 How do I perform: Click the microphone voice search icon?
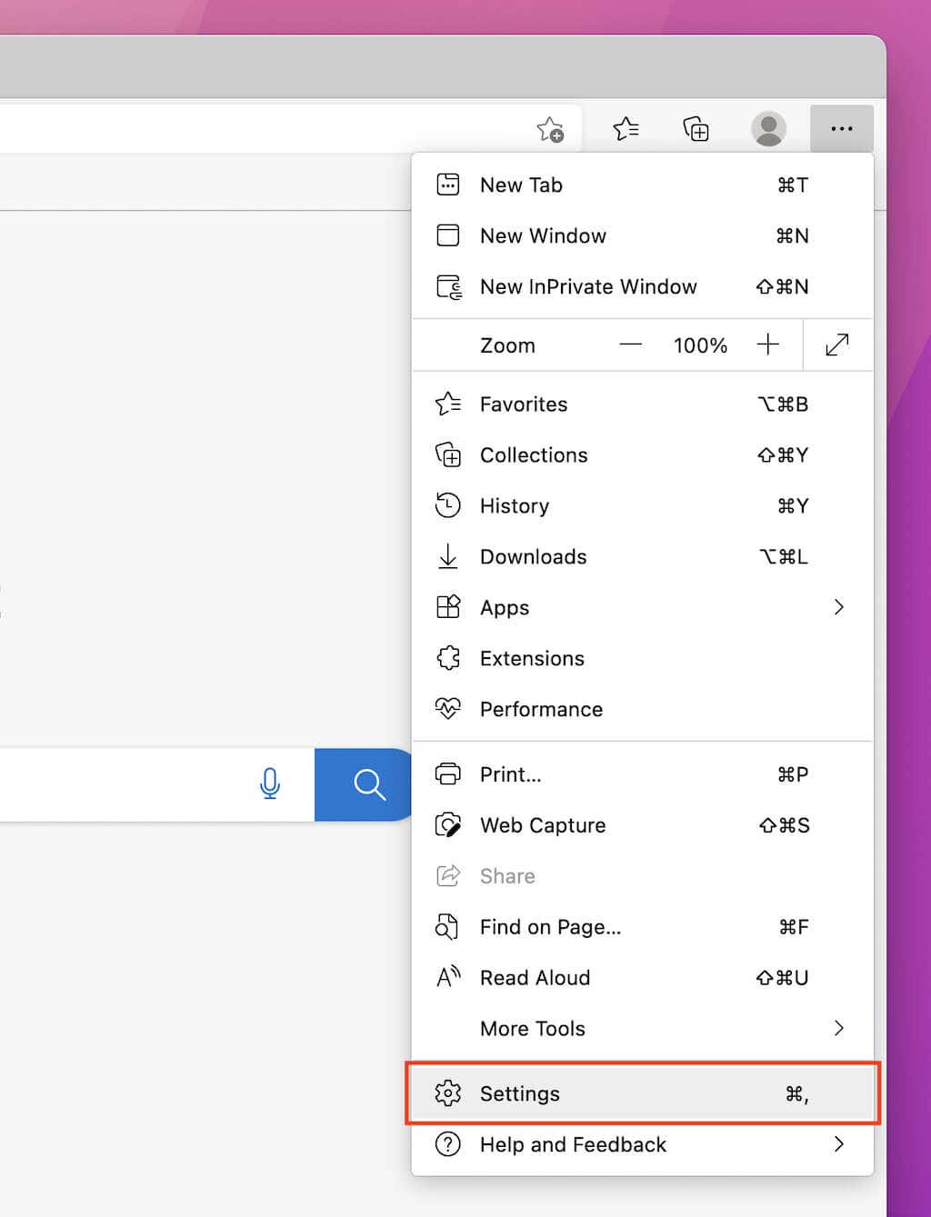(x=270, y=783)
